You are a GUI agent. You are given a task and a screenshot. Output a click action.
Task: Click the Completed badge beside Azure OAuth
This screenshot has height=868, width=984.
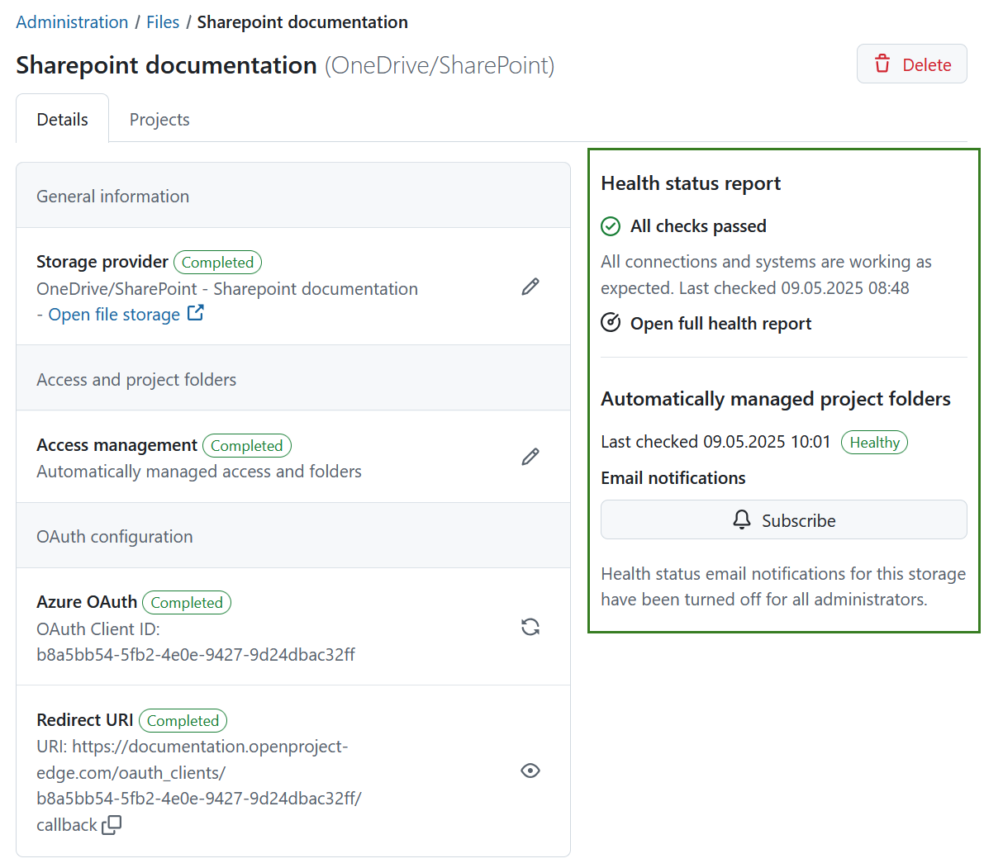coord(186,602)
